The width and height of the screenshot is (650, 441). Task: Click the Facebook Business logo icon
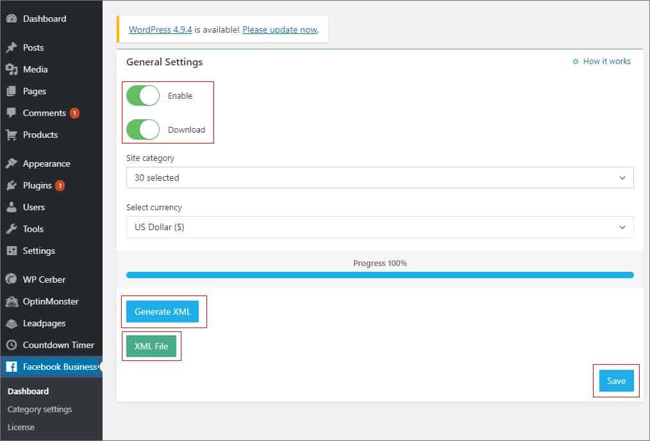[x=11, y=367]
